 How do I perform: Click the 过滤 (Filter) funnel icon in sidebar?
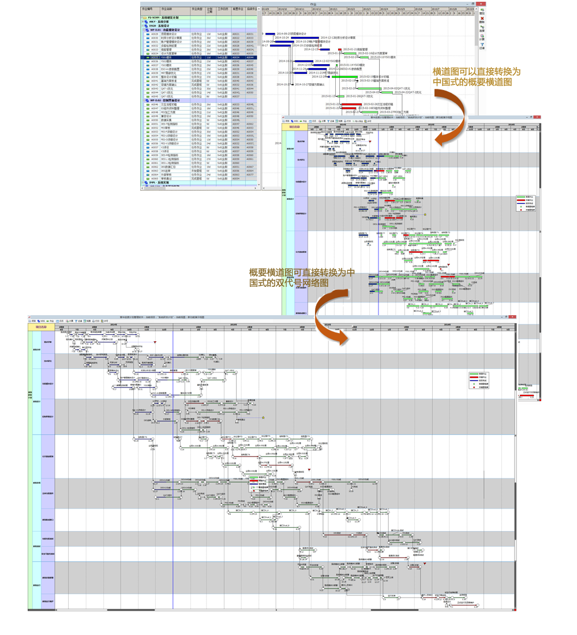[482, 46]
